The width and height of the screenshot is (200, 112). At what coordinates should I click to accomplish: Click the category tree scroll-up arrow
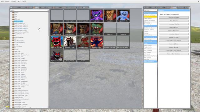48,12
